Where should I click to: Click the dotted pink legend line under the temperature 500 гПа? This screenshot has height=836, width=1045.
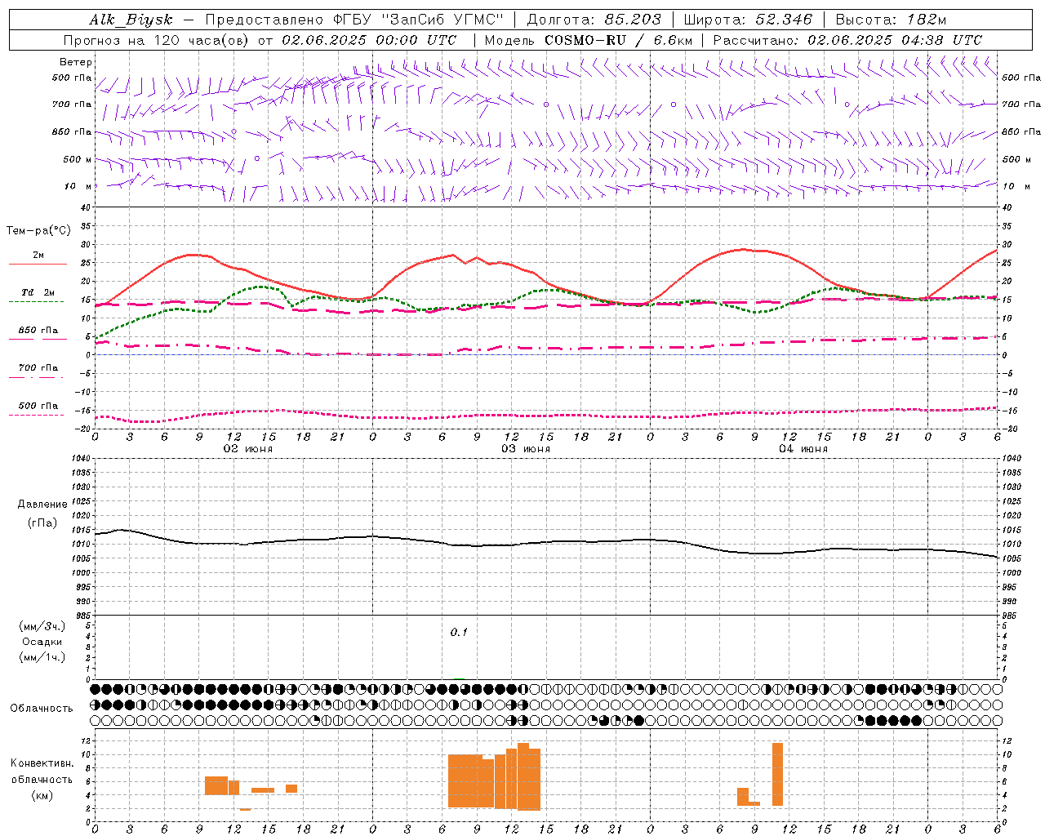36,416
